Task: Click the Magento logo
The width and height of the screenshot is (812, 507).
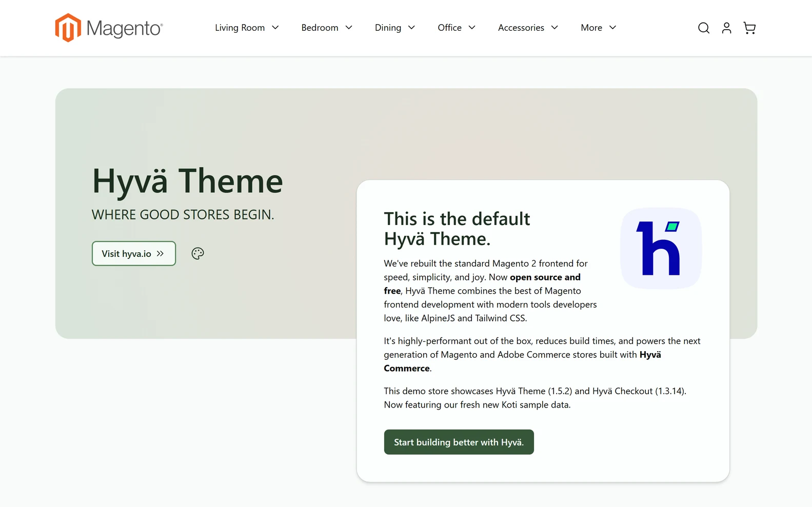Action: coord(109,28)
